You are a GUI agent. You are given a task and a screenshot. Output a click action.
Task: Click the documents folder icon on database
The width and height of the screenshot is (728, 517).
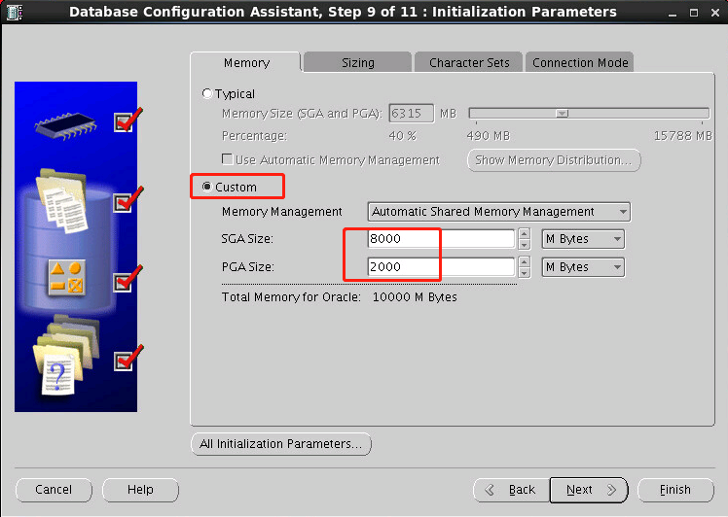tap(61, 200)
